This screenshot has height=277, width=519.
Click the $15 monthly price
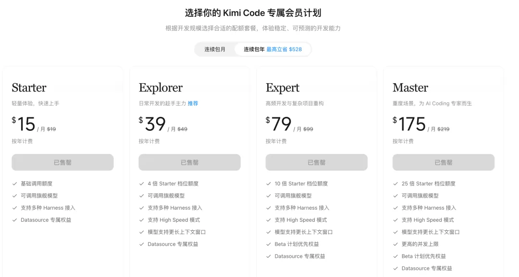[x=24, y=124]
